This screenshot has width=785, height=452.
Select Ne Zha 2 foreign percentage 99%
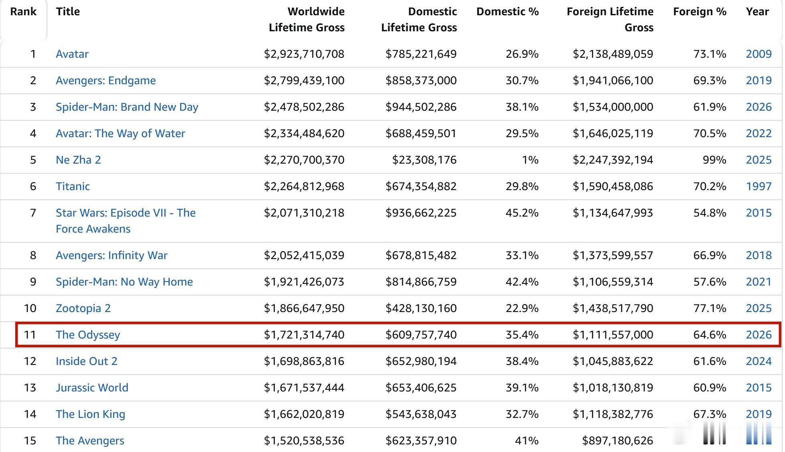click(x=714, y=160)
